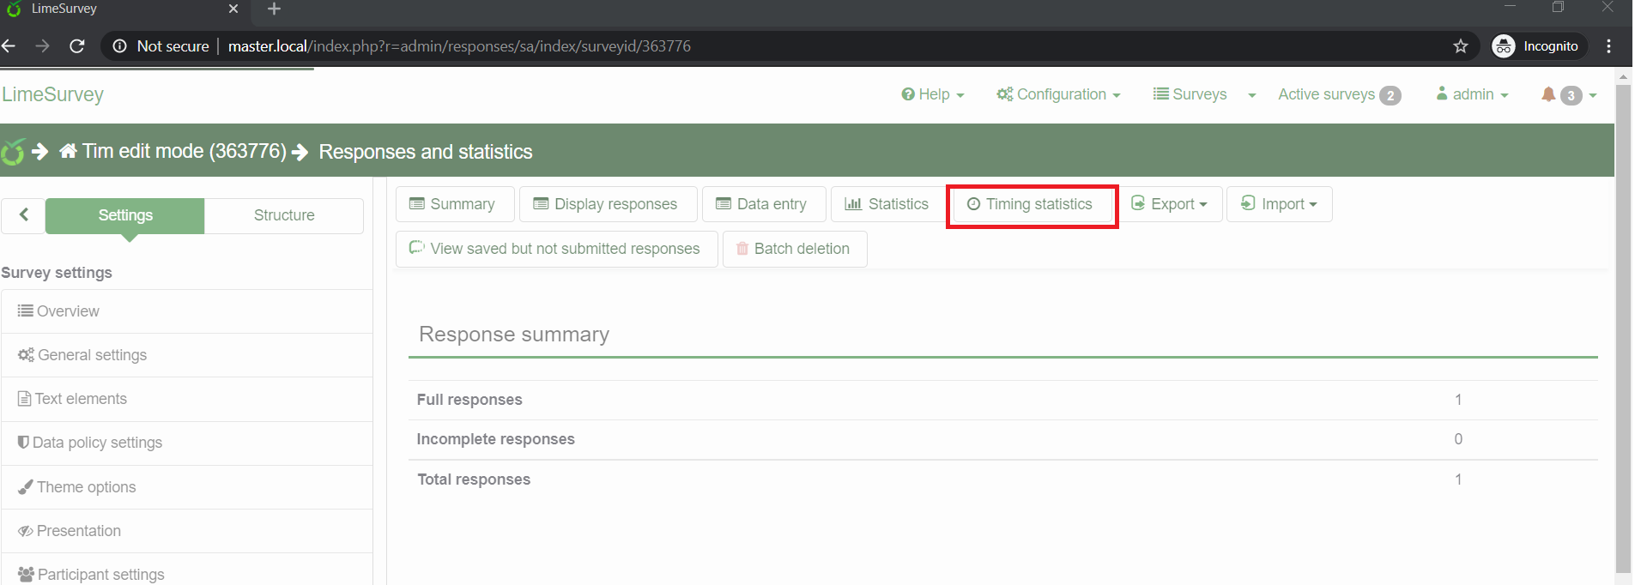
Task: Bookmark this page with the star icon
Action: click(1461, 46)
